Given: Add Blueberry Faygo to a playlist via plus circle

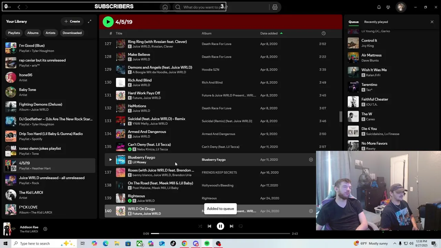Looking at the screenshot, I should point(311,159).
